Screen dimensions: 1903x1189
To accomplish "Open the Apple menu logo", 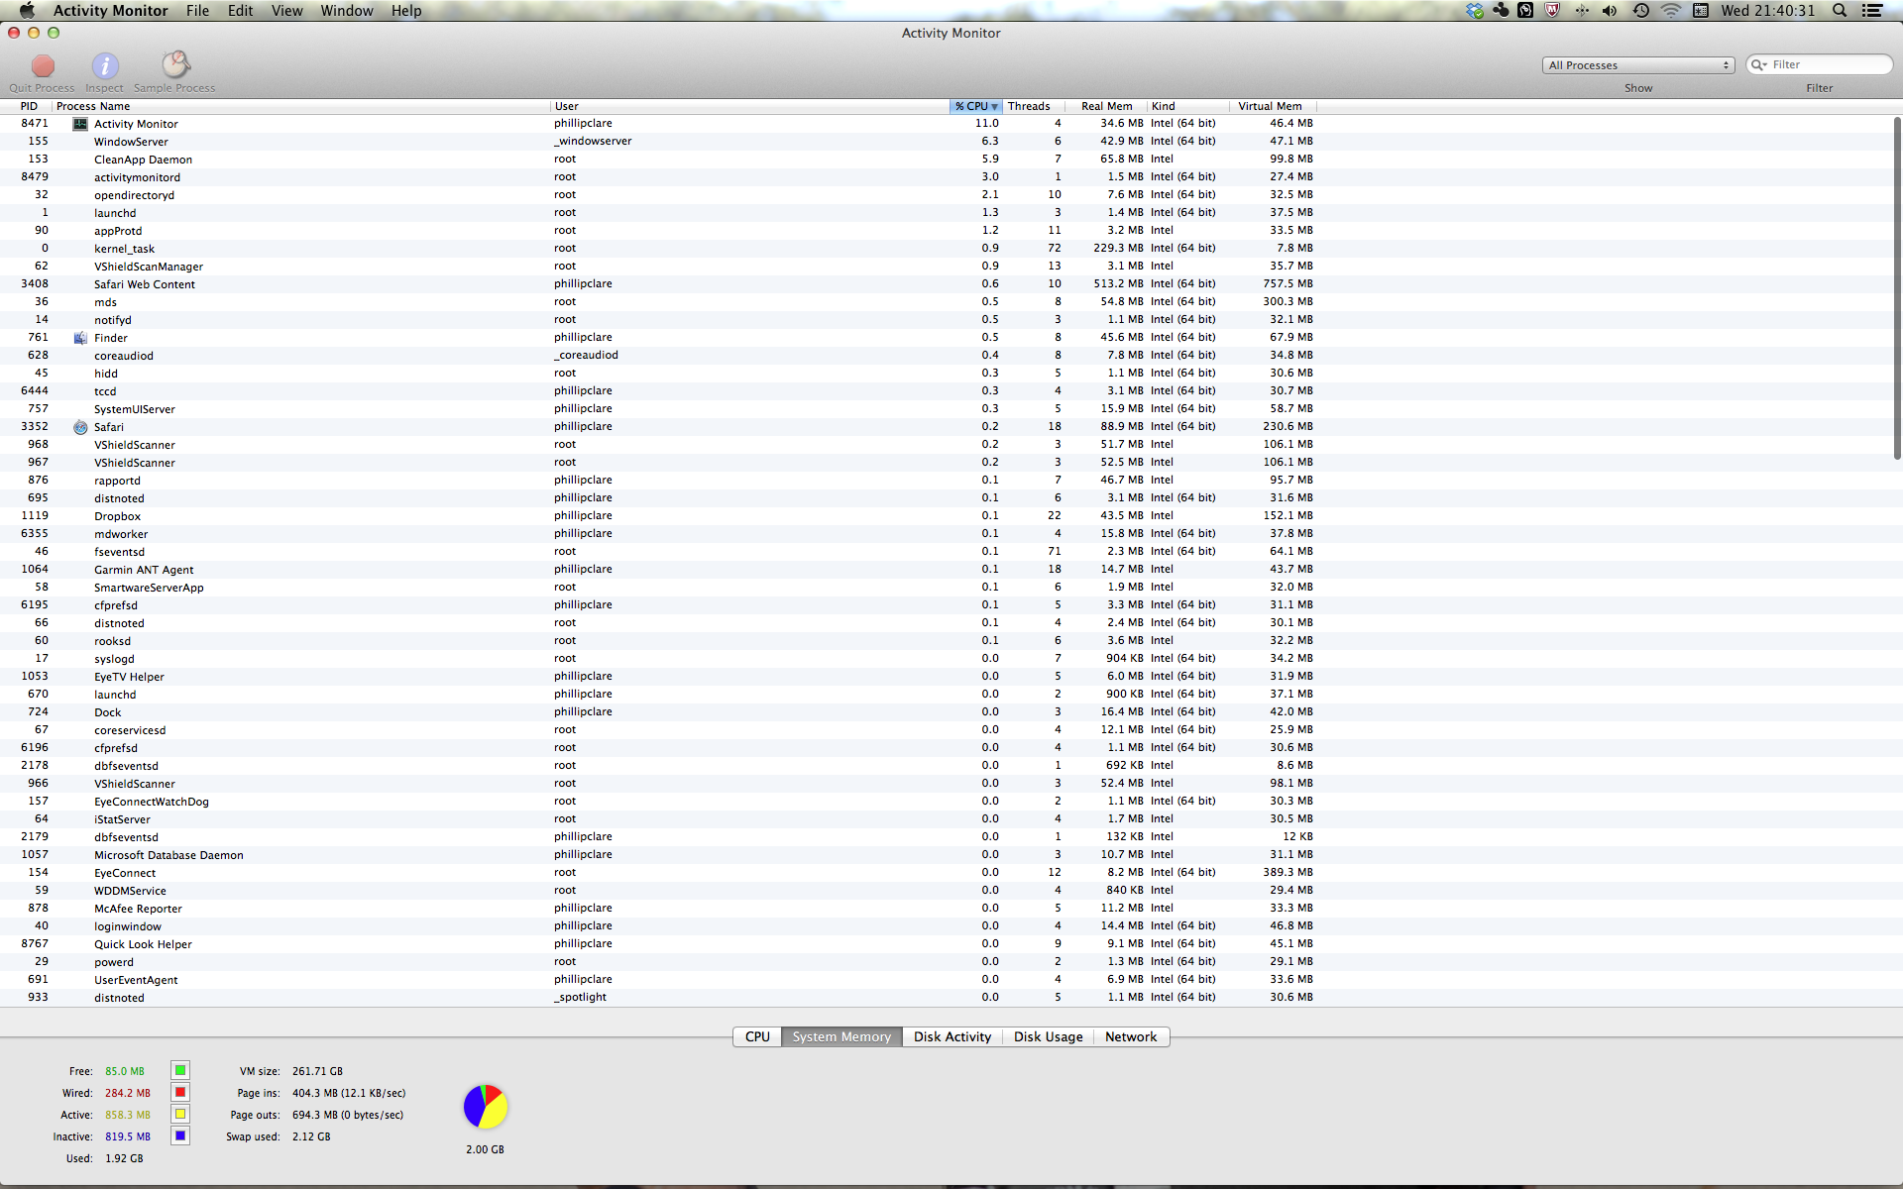I will coord(27,11).
